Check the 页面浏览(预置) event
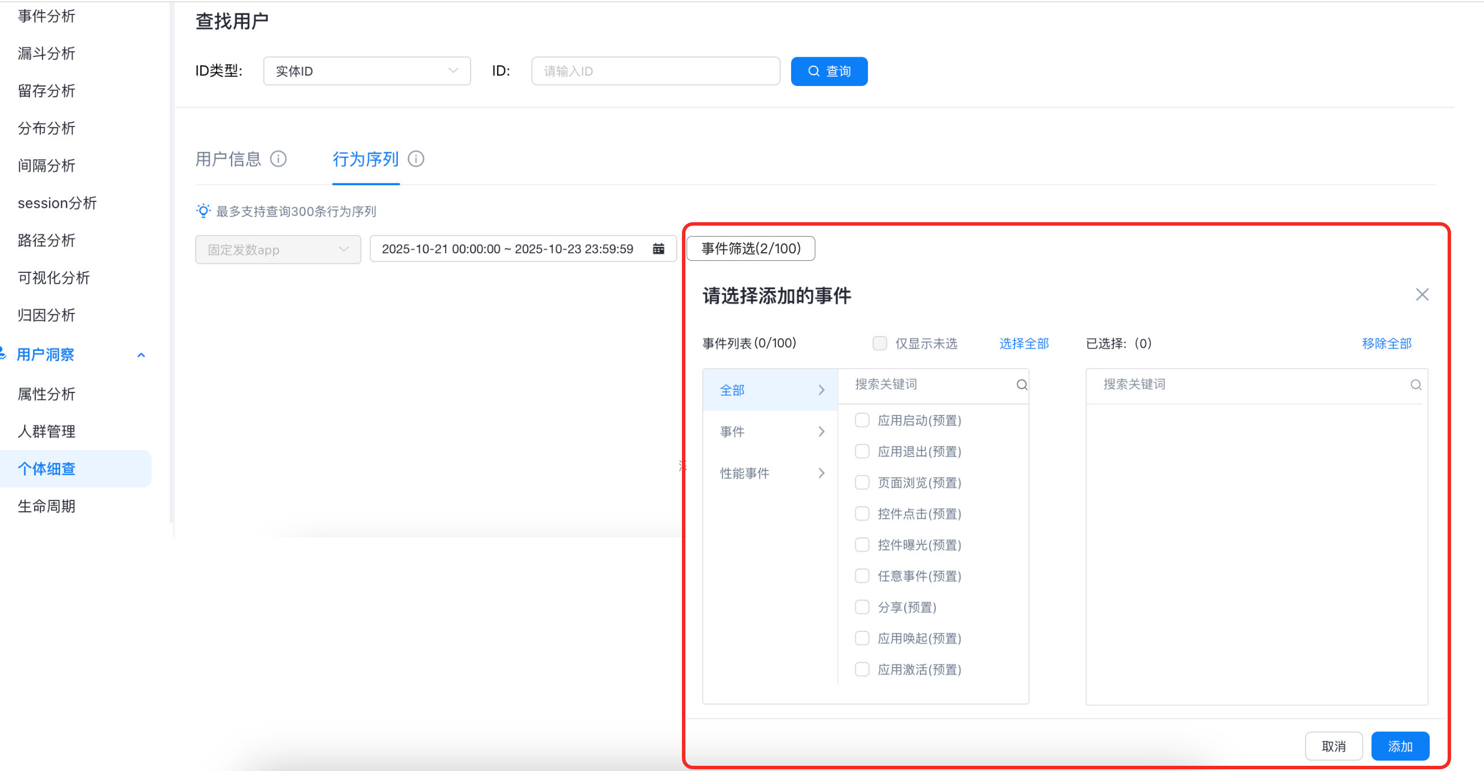Image resolution: width=1484 pixels, height=771 pixels. pyautogui.click(x=862, y=482)
